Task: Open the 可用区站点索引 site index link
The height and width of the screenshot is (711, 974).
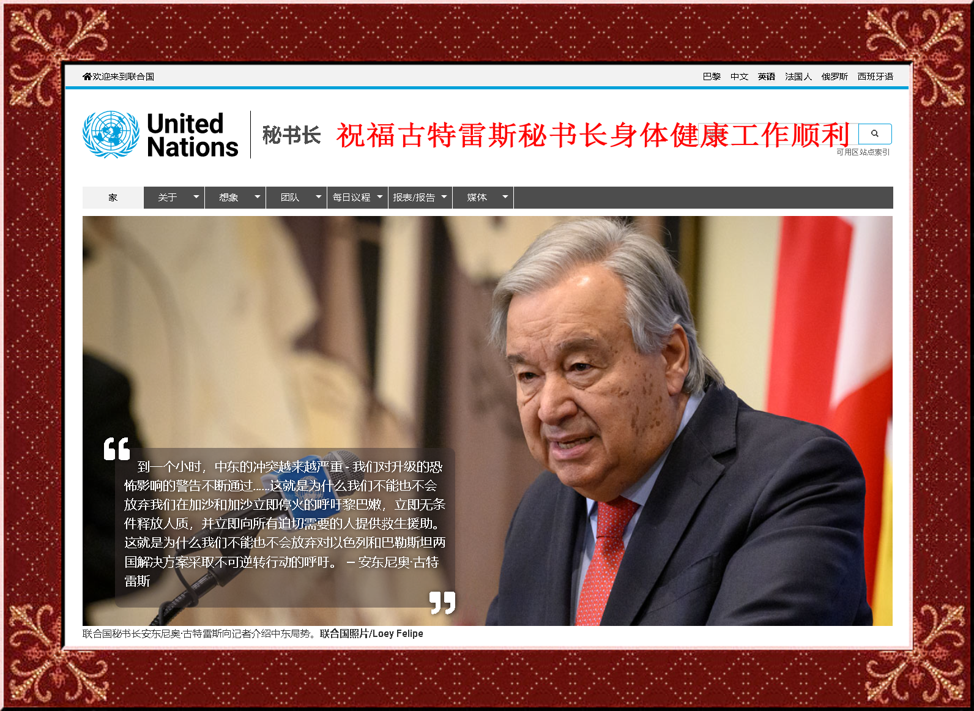Action: point(863,152)
